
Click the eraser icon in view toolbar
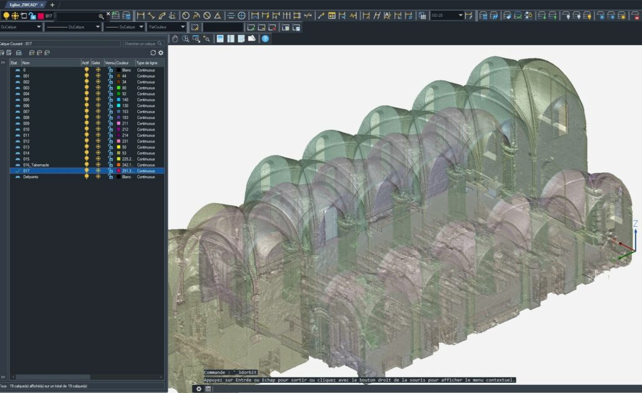252,38
